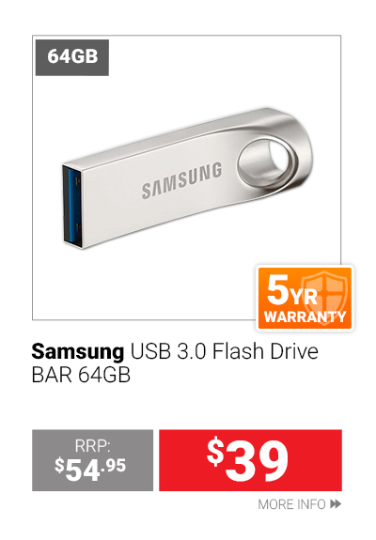The height and width of the screenshot is (540, 376).
Task: Click the large 5 in warranty badge
Action: pos(276,290)
